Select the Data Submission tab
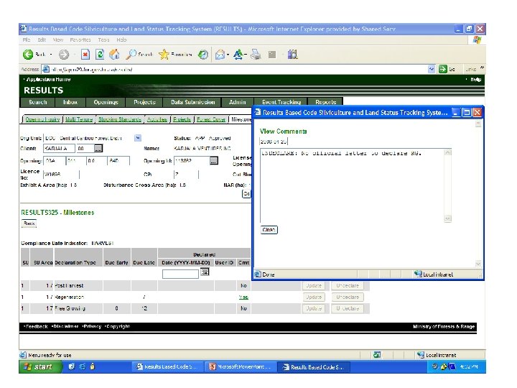The image size is (517, 388). 192,102
